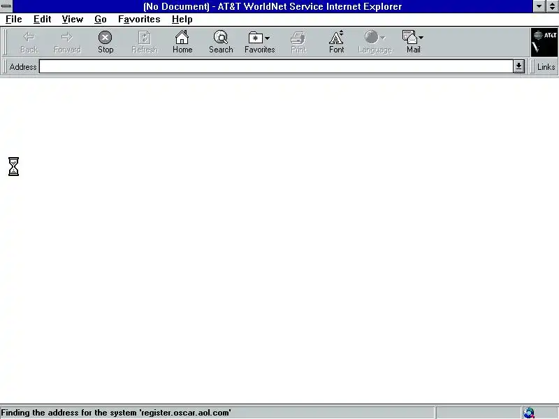Screen dimensions: 559x419
Task: Expand the Language dropdown arrow
Action: [383, 38]
